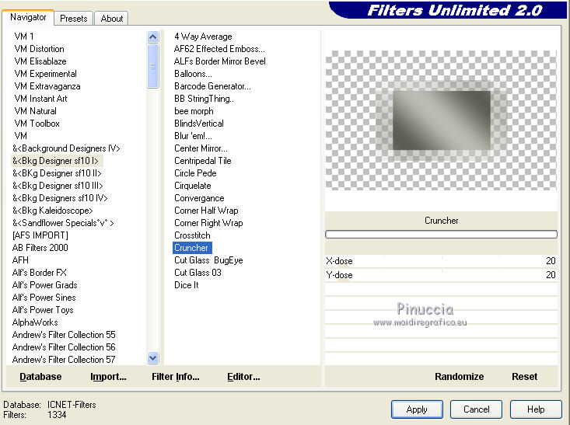Viewport: 570px width, 425px height.
Task: Choose the Cirquelate filter
Action: (193, 185)
